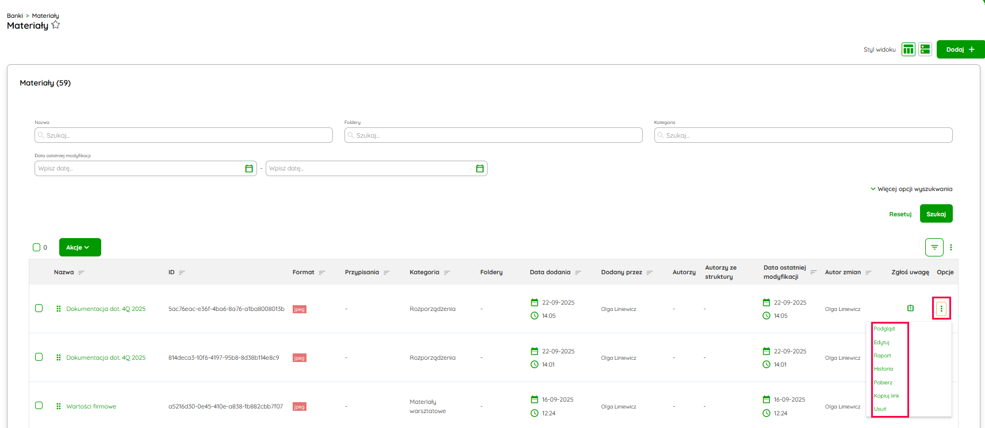Expand Więcej opcji wyszukiwania
985x428 pixels.
tap(911, 189)
